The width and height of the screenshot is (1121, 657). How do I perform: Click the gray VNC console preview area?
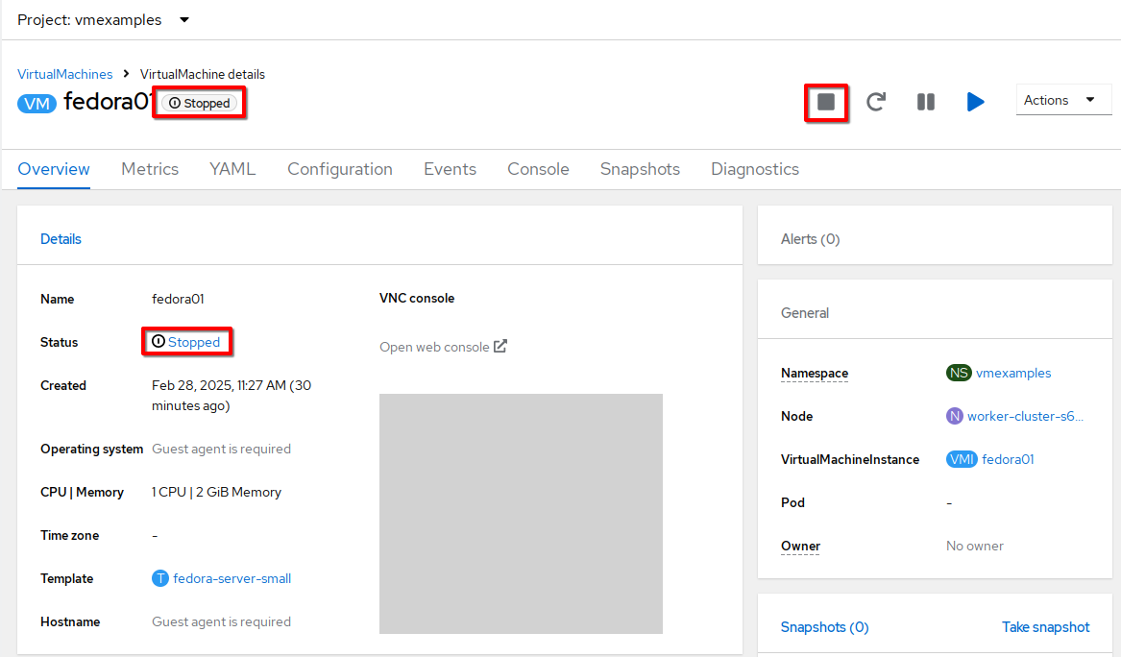tap(522, 513)
